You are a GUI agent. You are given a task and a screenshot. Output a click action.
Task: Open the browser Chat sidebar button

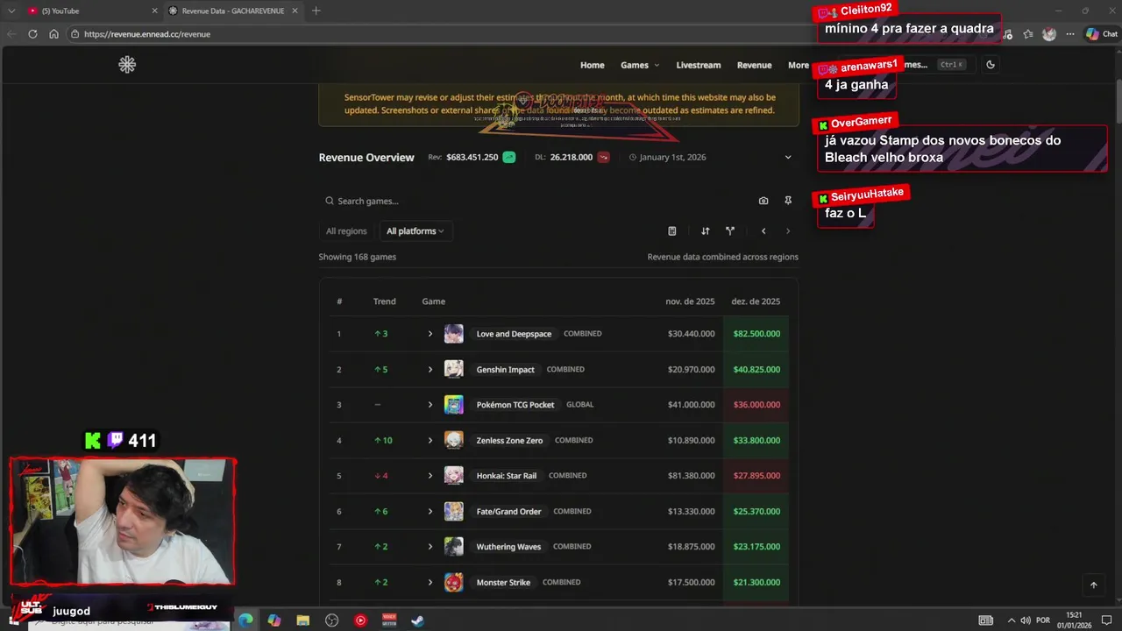click(1102, 34)
